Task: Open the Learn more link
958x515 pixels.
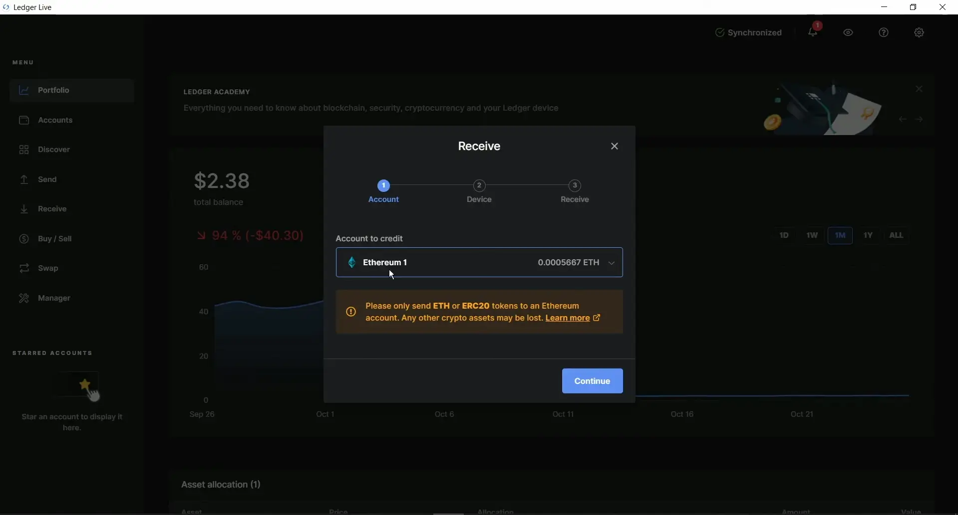Action: click(568, 318)
